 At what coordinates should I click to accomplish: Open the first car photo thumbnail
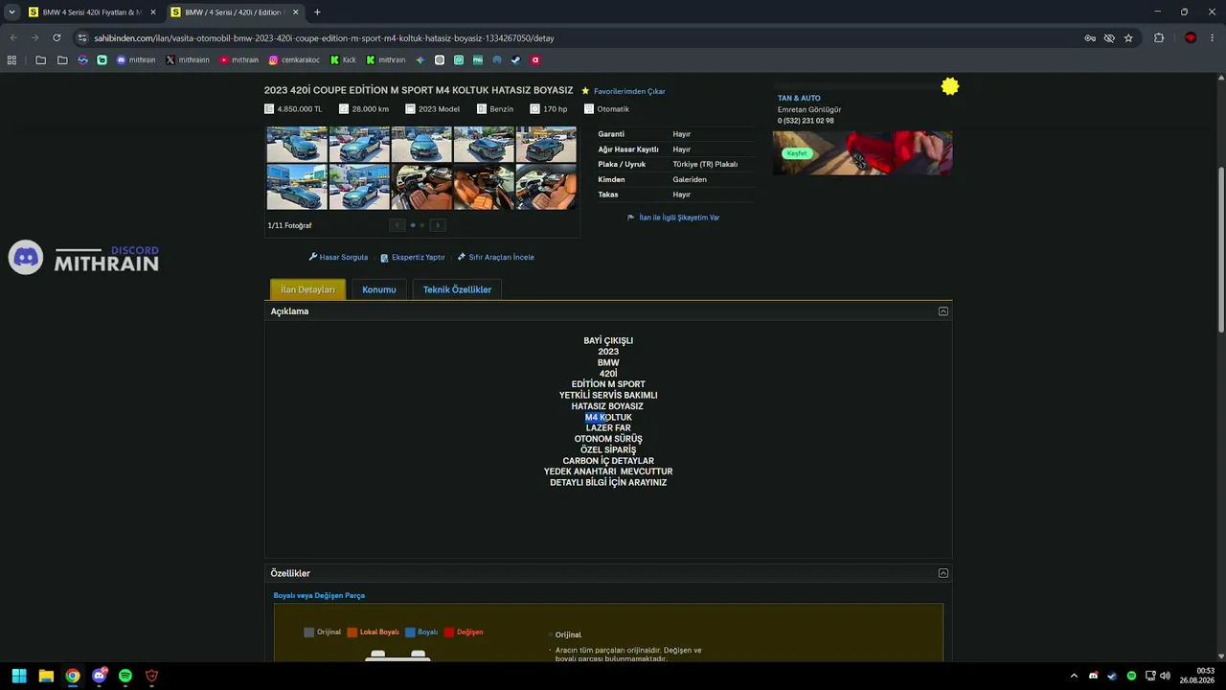tap(297, 145)
